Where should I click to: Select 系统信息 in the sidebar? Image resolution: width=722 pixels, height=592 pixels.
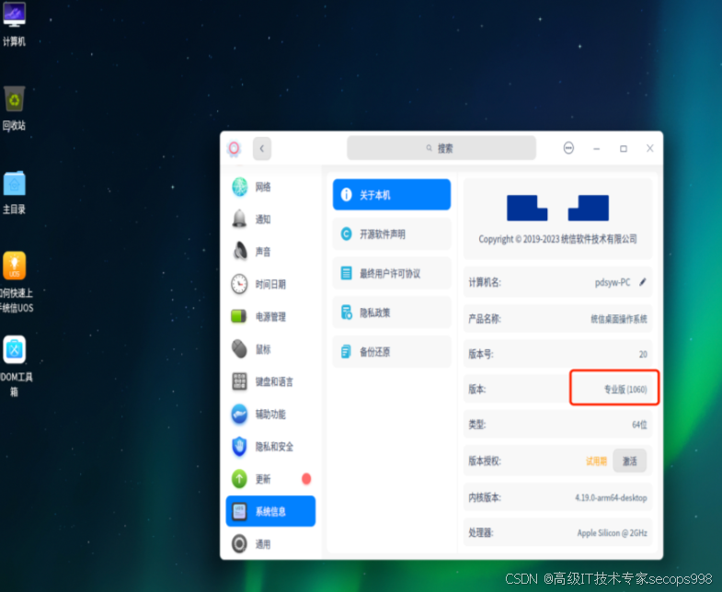tap(270, 511)
